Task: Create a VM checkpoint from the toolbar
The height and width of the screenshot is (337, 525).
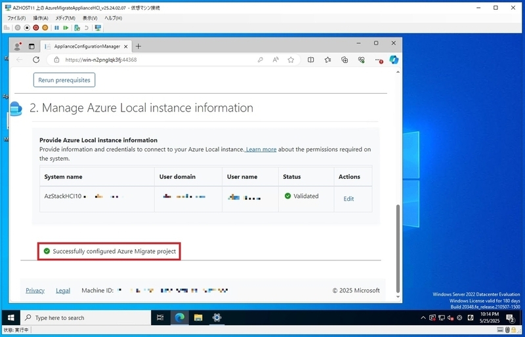Action: pyautogui.click(x=77, y=28)
